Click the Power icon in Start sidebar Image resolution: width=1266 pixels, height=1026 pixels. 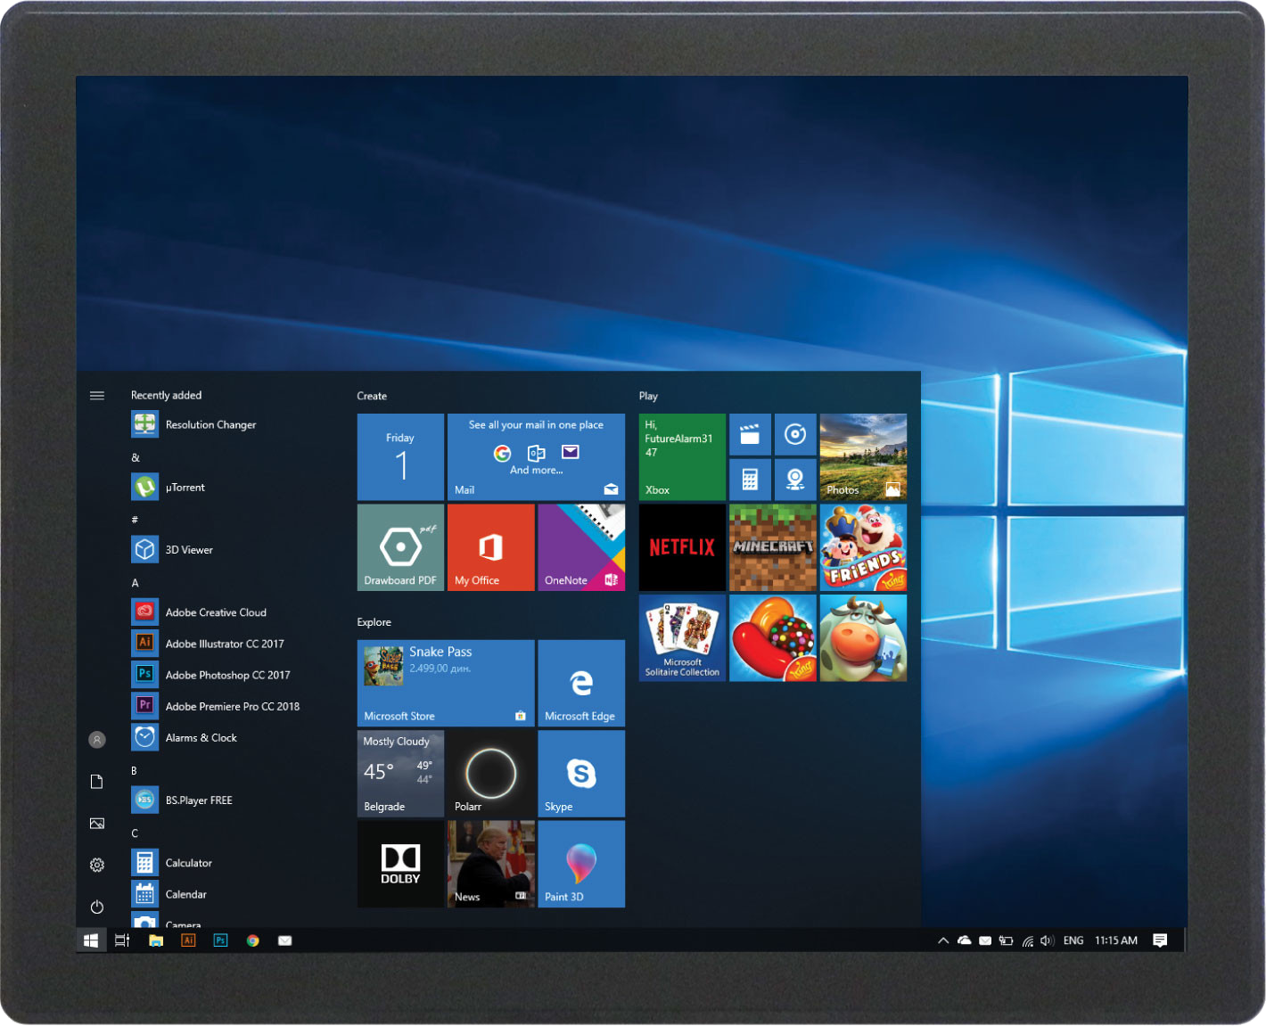97,907
